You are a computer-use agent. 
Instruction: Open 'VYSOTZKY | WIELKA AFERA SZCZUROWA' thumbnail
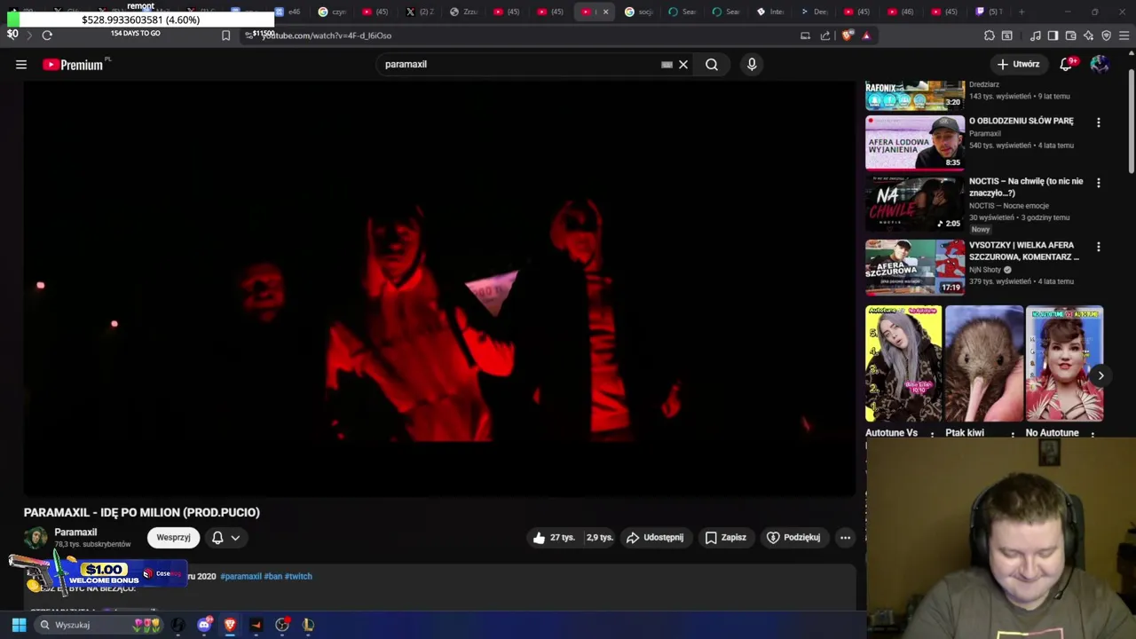[x=915, y=267]
